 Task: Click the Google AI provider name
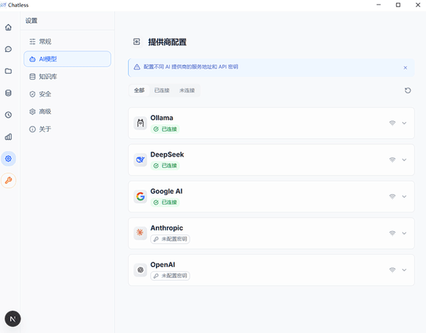tap(166, 191)
